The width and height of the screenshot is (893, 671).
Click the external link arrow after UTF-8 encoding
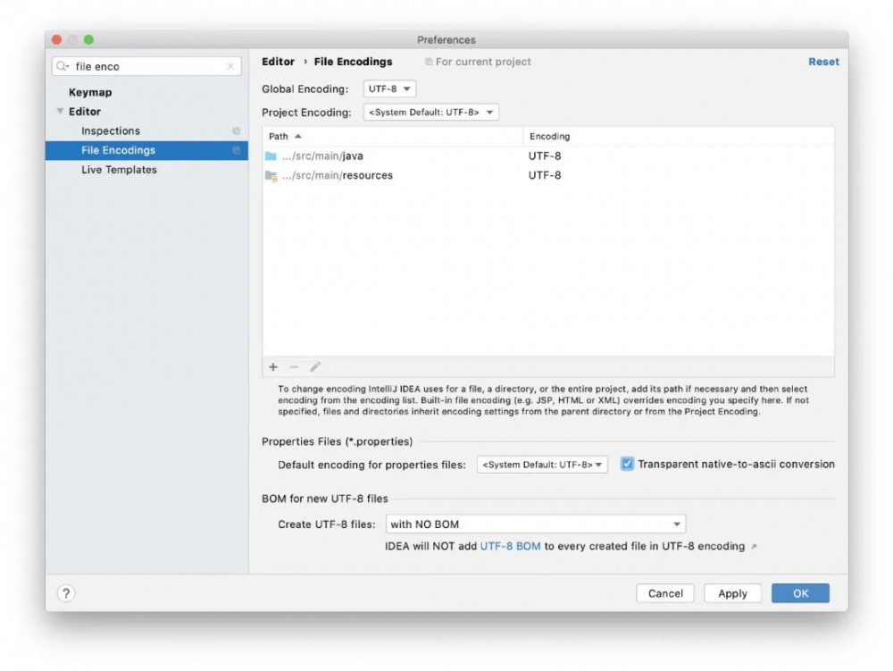[754, 547]
